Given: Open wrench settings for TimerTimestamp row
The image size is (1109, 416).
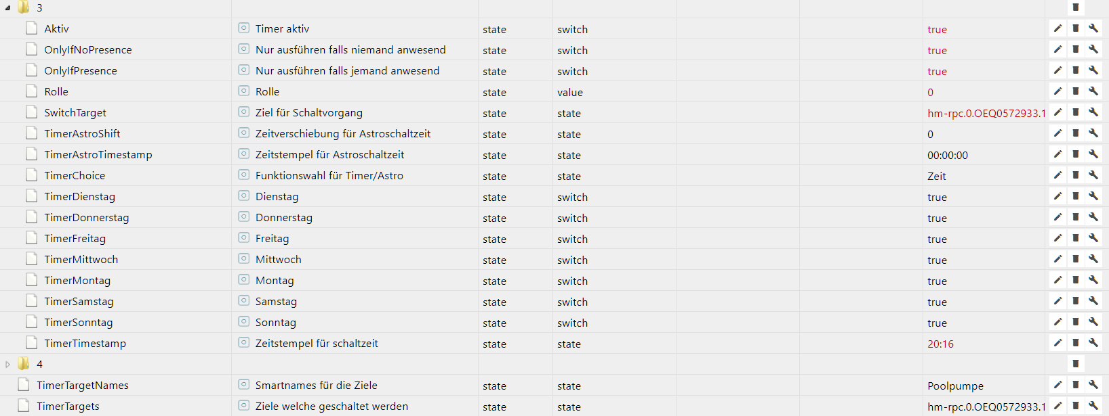Looking at the screenshot, I should click(x=1093, y=343).
